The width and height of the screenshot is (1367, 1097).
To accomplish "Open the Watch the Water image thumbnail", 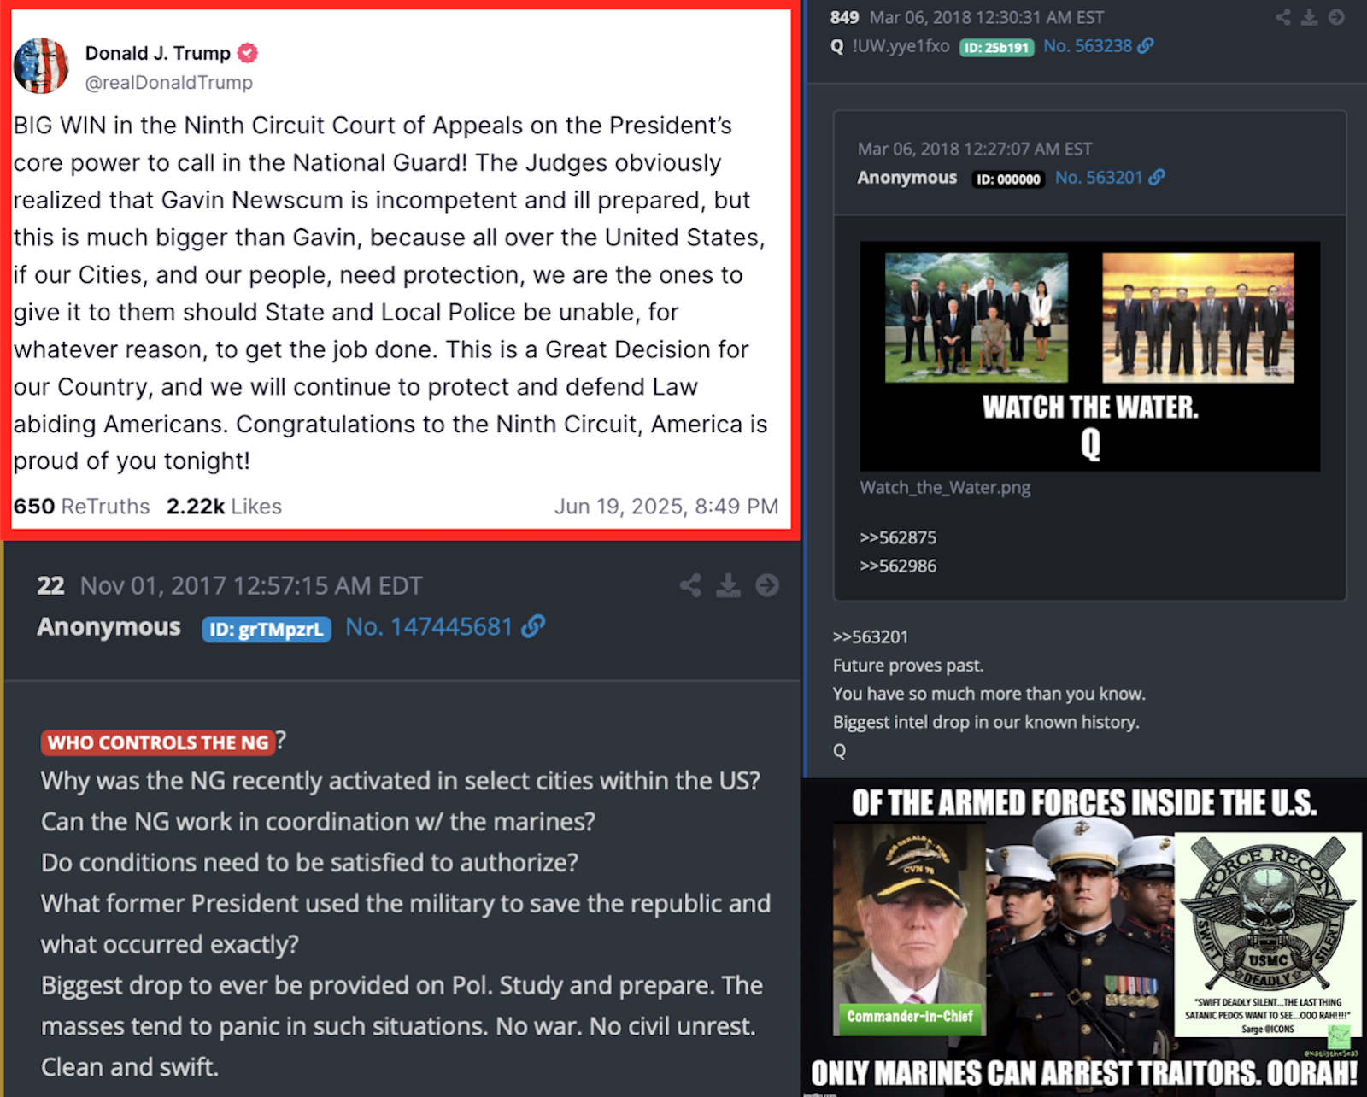I will [1089, 356].
